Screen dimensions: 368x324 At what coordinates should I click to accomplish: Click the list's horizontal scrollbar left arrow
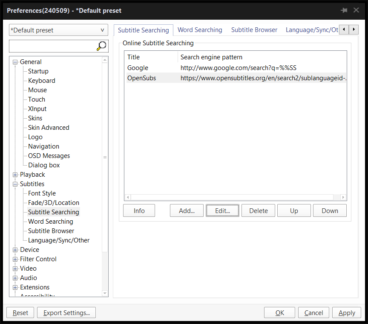click(x=128, y=197)
